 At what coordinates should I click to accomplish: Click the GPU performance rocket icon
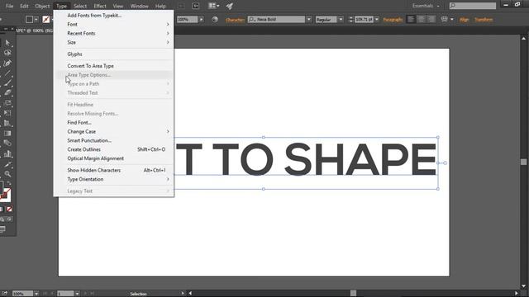coord(230,6)
